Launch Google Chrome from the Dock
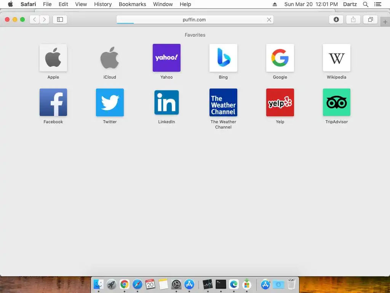The image size is (390, 293). tap(125, 284)
